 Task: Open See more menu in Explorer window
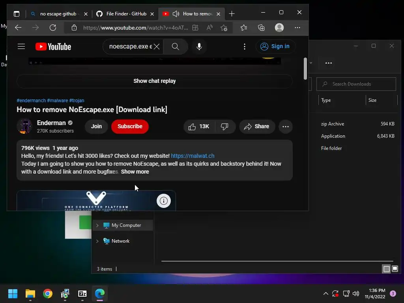329,63
